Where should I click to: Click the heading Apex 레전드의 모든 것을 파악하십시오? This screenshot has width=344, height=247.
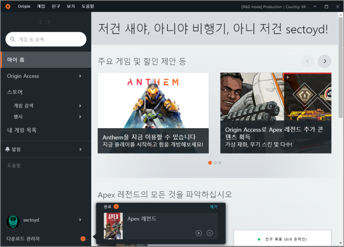click(165, 194)
